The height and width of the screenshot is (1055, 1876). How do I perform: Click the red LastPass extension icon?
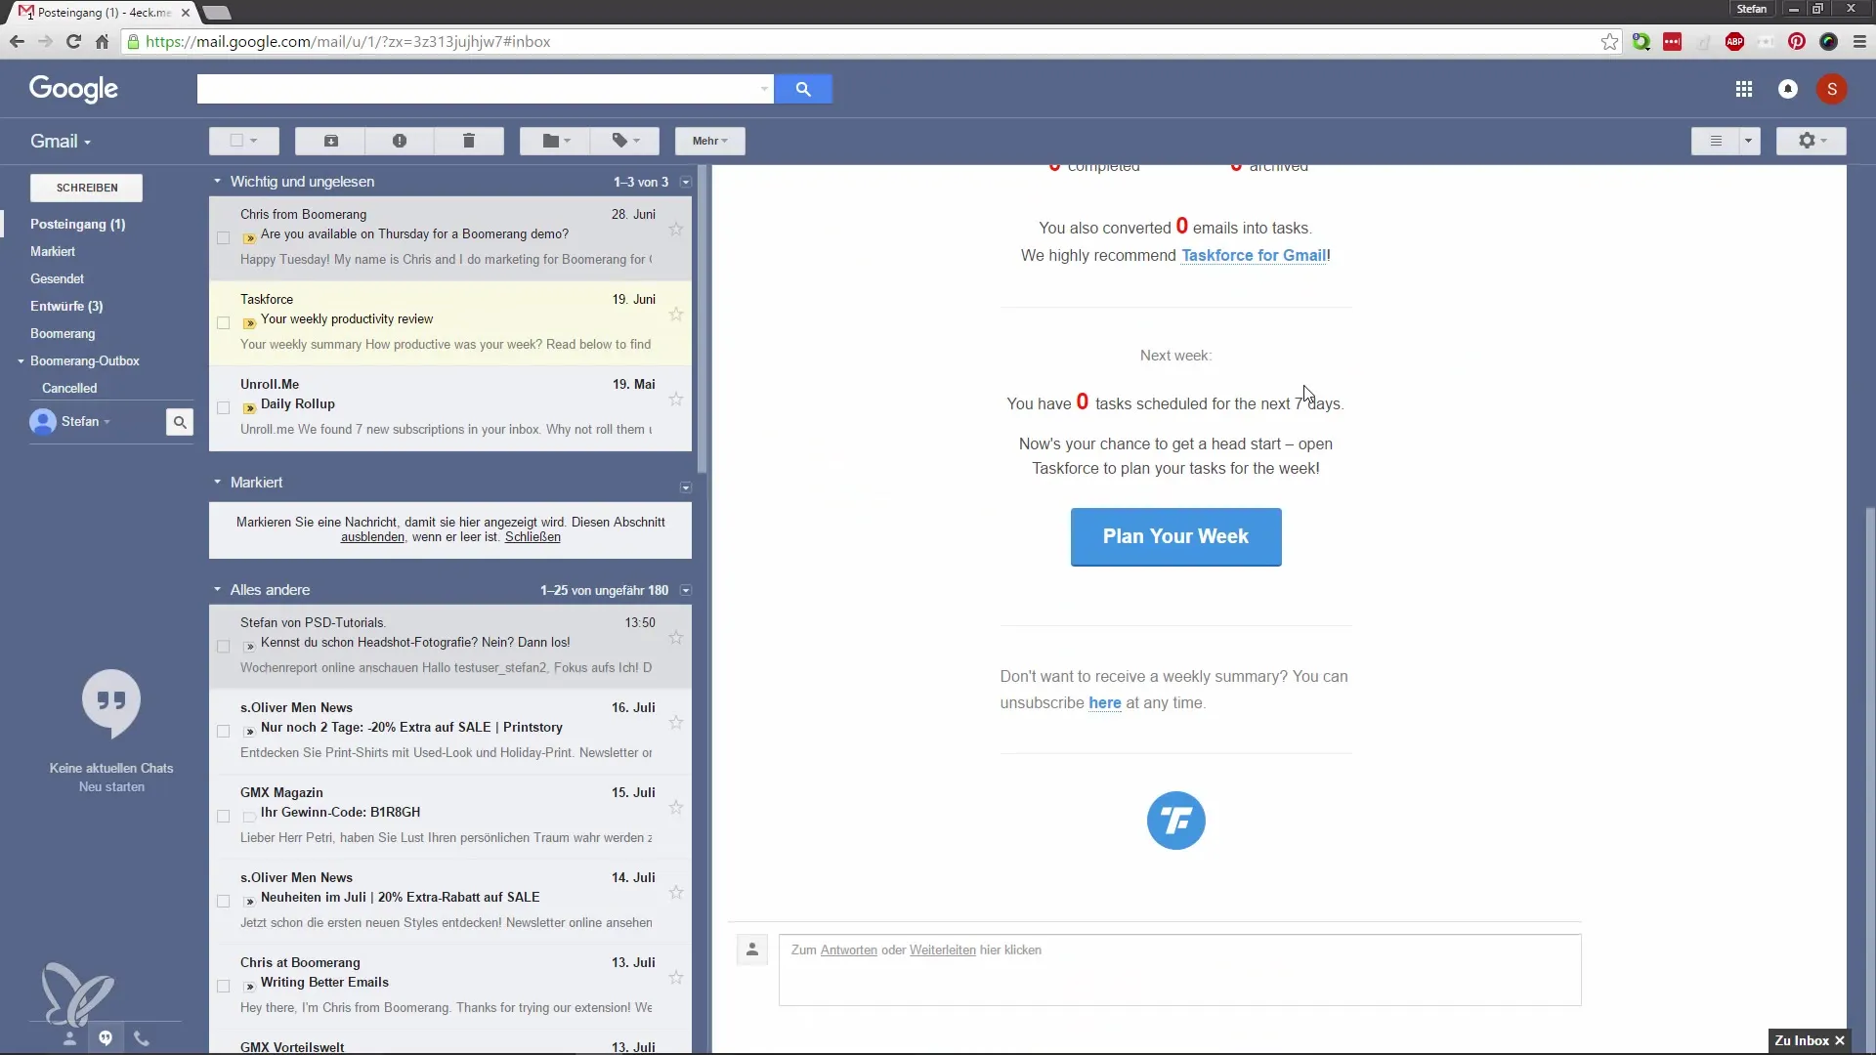click(1673, 42)
